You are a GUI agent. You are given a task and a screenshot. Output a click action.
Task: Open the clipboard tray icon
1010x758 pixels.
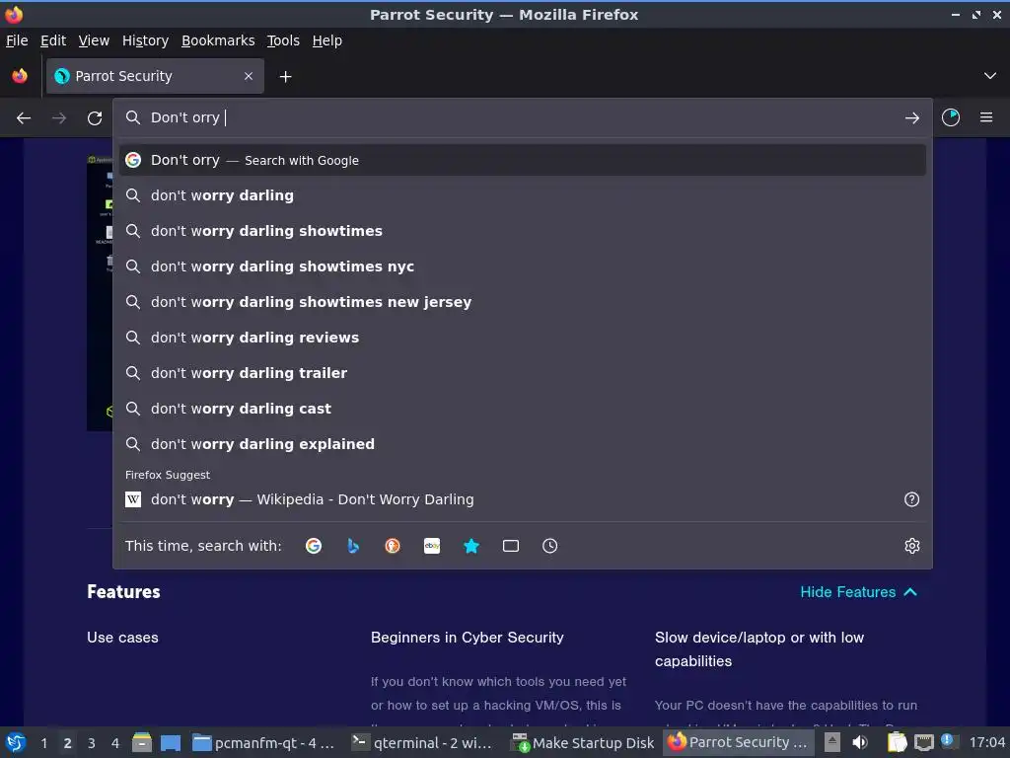coord(898,742)
